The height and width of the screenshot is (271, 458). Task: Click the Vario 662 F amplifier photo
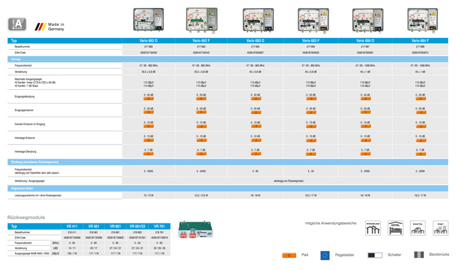coord(202,20)
